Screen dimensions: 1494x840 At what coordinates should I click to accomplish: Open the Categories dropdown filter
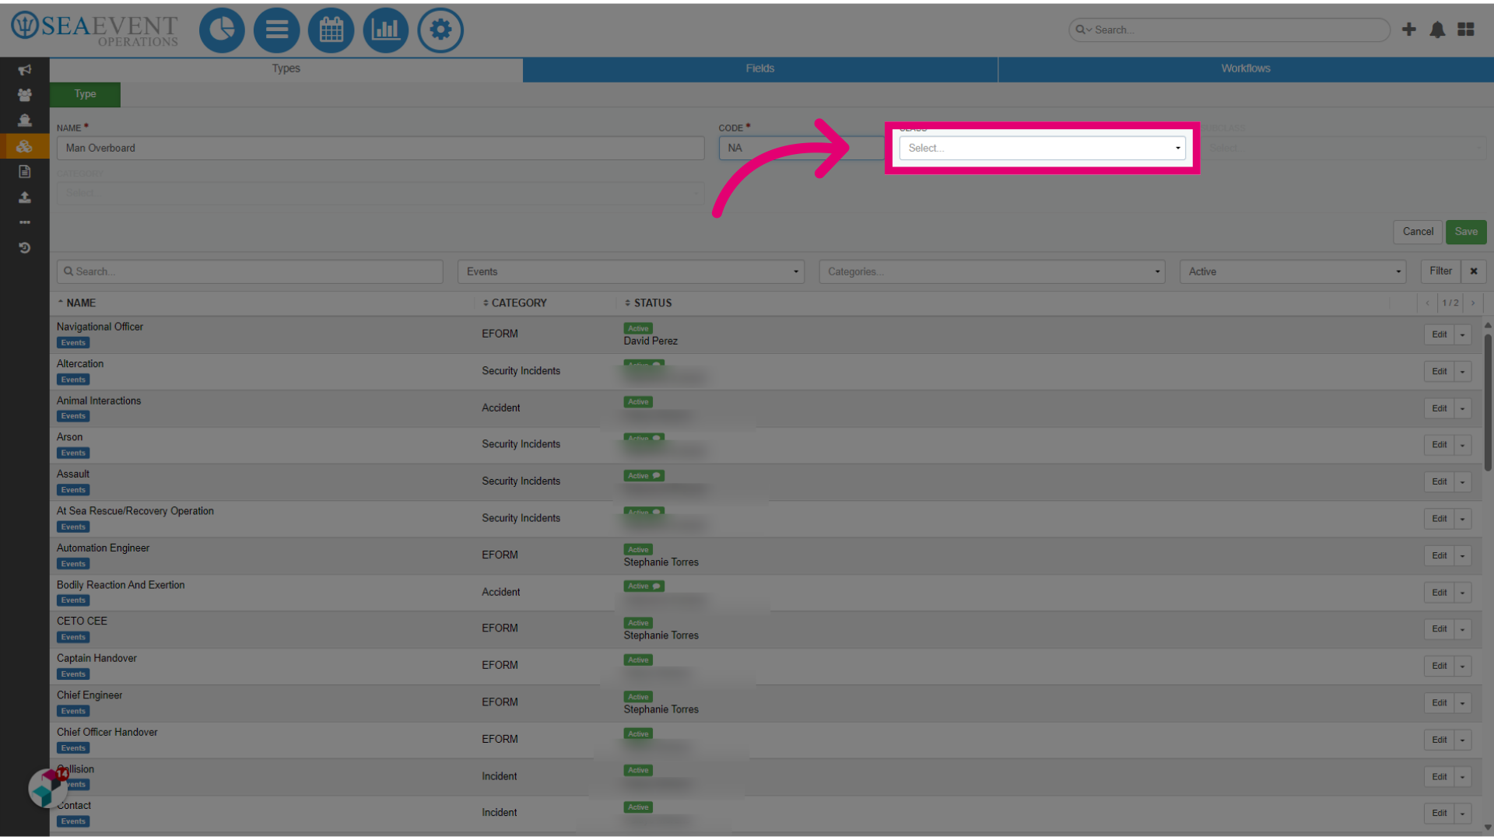tap(992, 271)
